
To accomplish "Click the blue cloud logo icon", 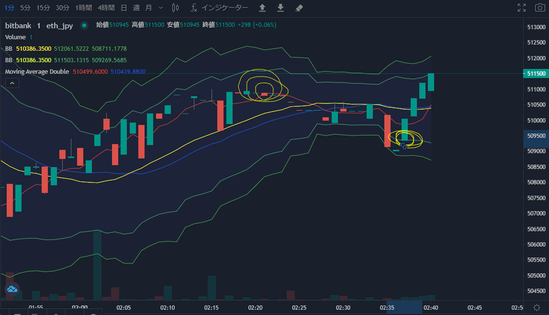I will click(x=12, y=289).
